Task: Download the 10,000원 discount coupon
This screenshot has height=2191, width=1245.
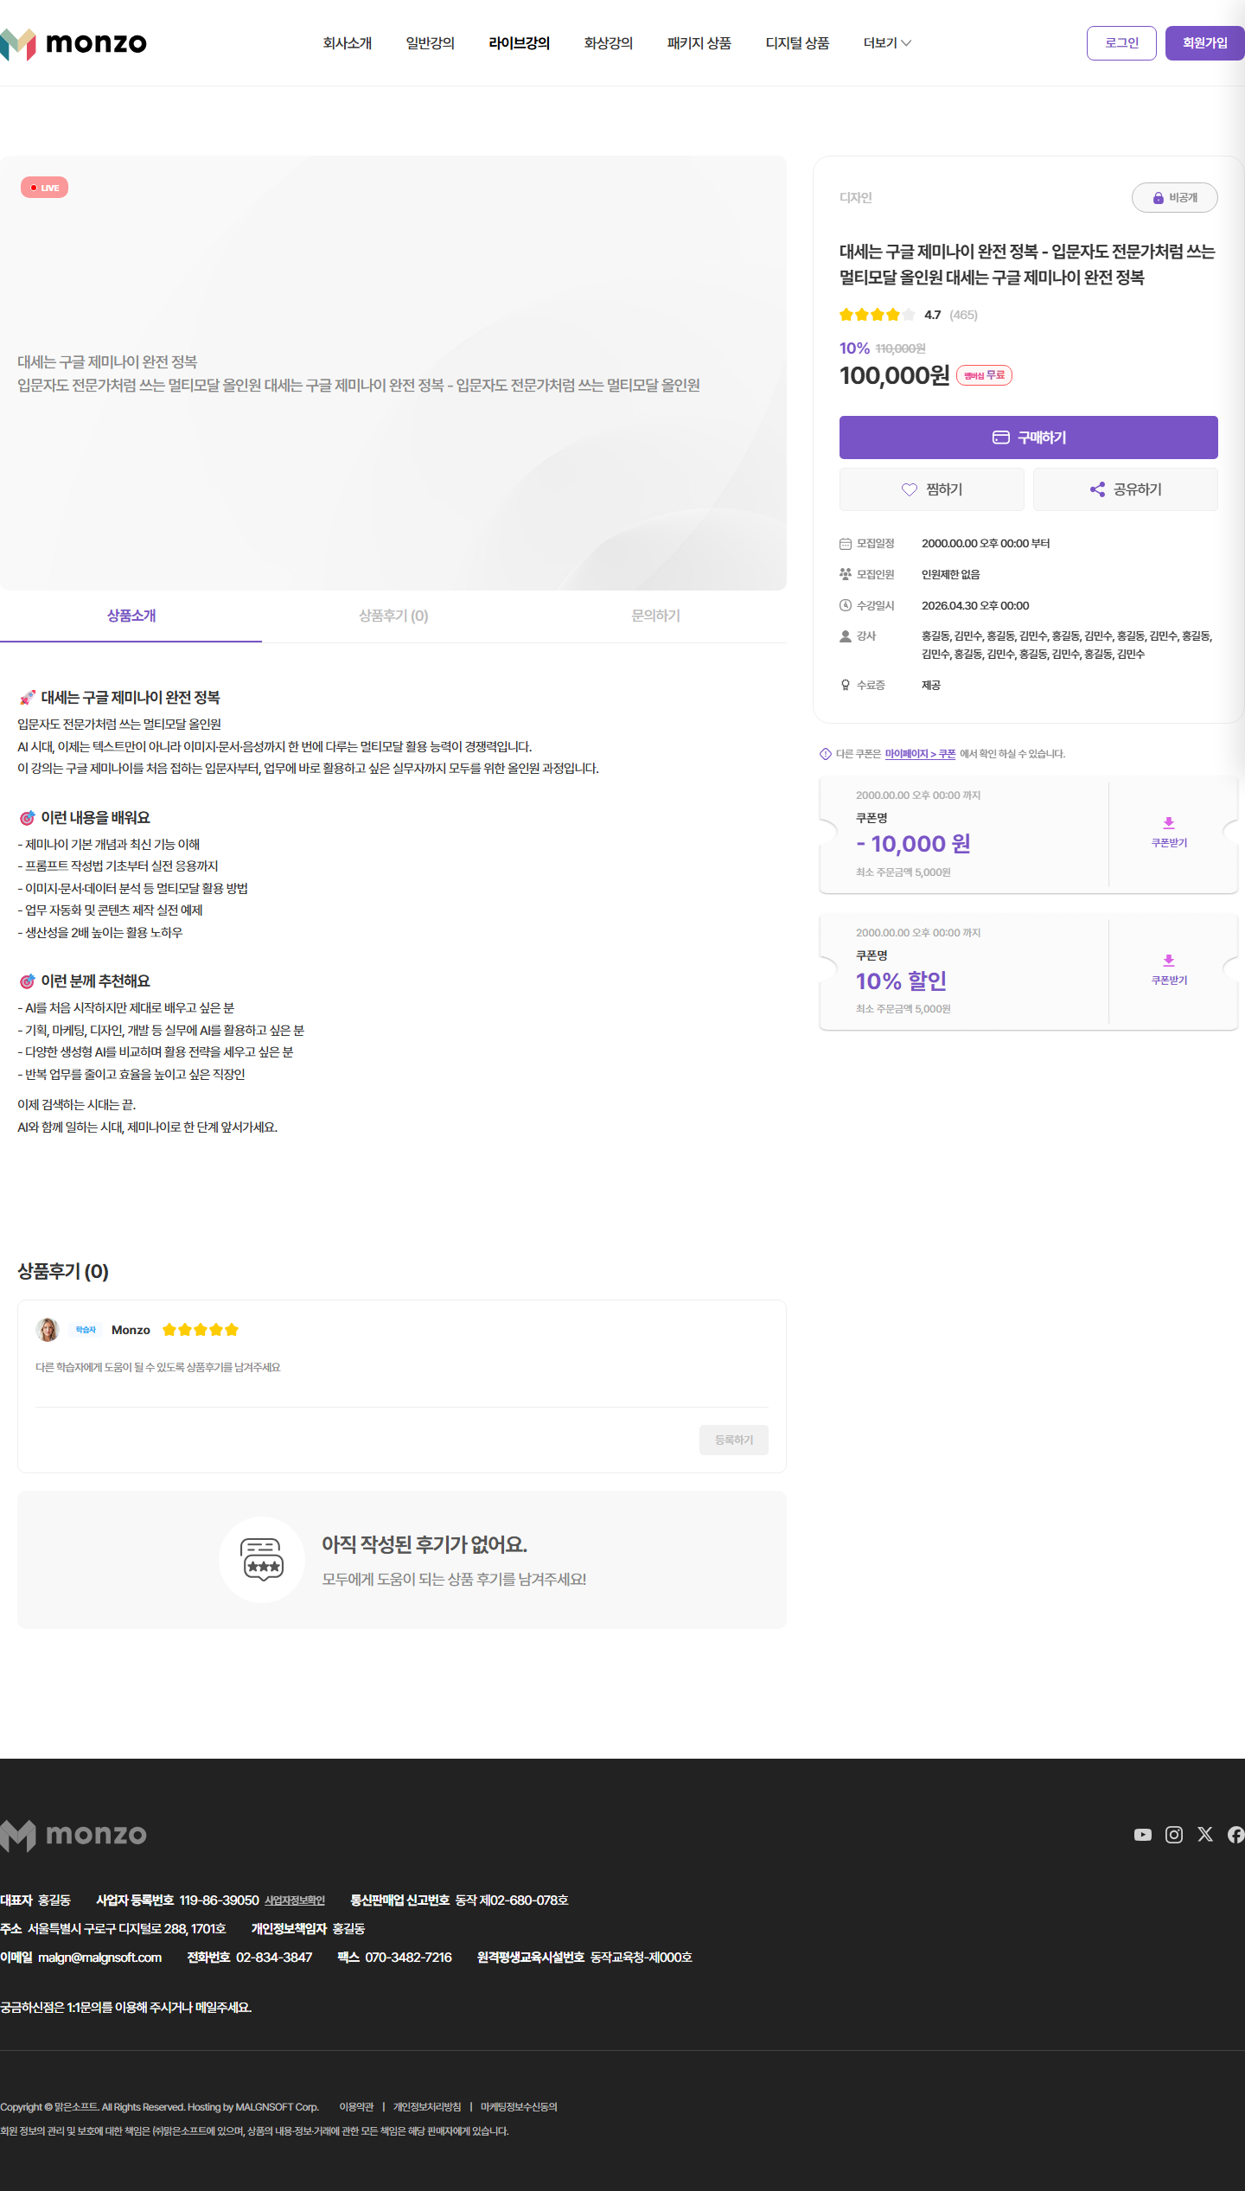Action: pyautogui.click(x=1169, y=833)
